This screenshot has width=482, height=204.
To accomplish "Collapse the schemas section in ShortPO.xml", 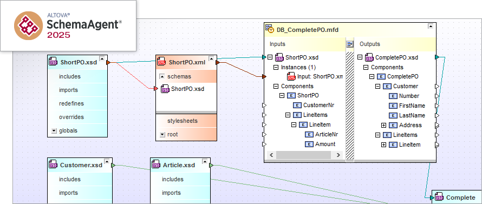I will 162,76.
